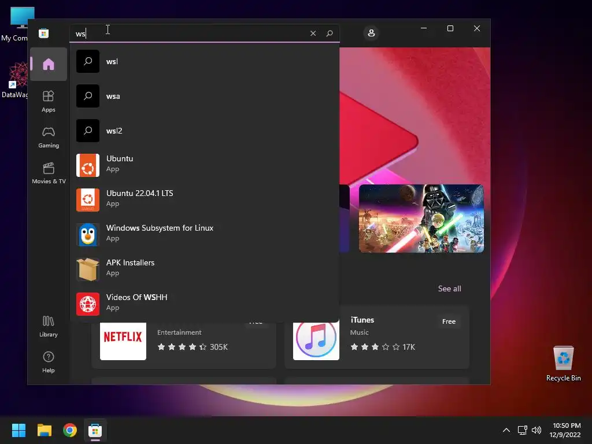The height and width of the screenshot is (444, 592).
Task: Select the 'wsl' search suggestion
Action: tap(204, 61)
